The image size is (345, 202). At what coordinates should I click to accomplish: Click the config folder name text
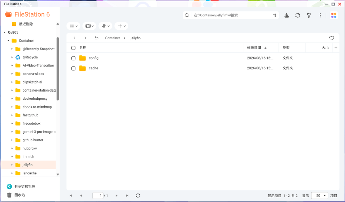pyautogui.click(x=94, y=58)
